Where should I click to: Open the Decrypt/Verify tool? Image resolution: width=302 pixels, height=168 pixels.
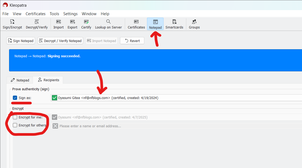click(37, 24)
